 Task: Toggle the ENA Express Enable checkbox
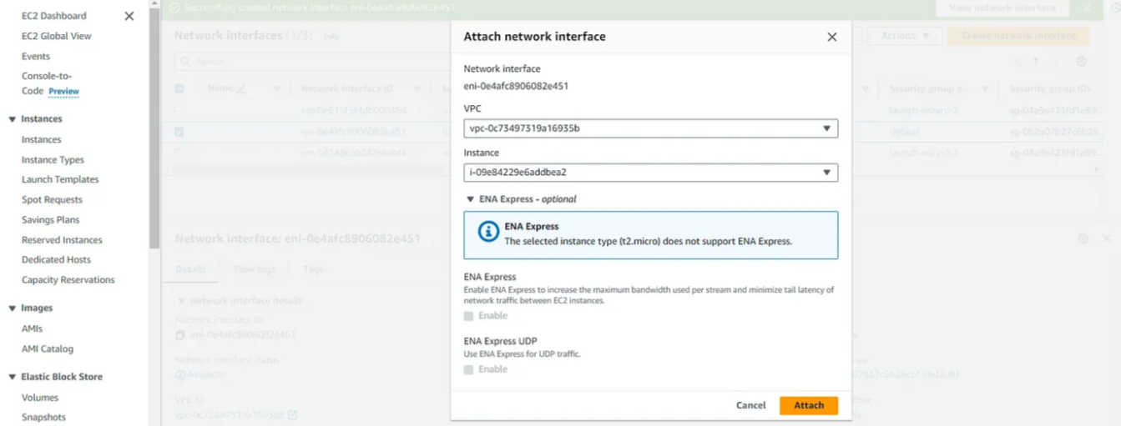pyautogui.click(x=468, y=316)
